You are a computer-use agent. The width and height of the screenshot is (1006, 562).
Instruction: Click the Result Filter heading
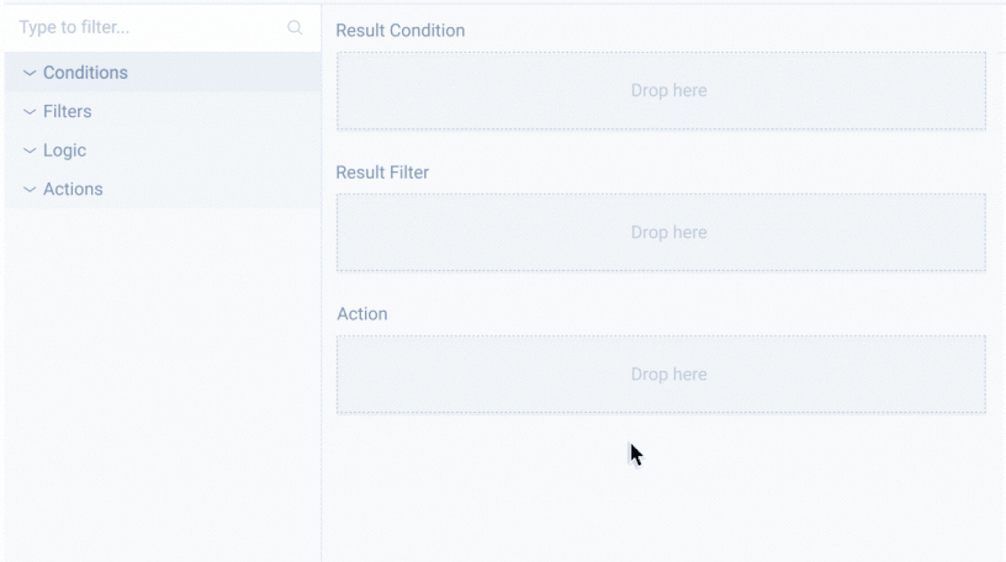[x=382, y=172]
